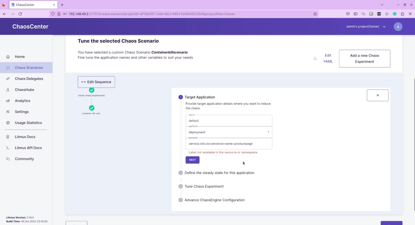415x225 pixels.
Task: Open a new browser tab
Action: point(62,5)
